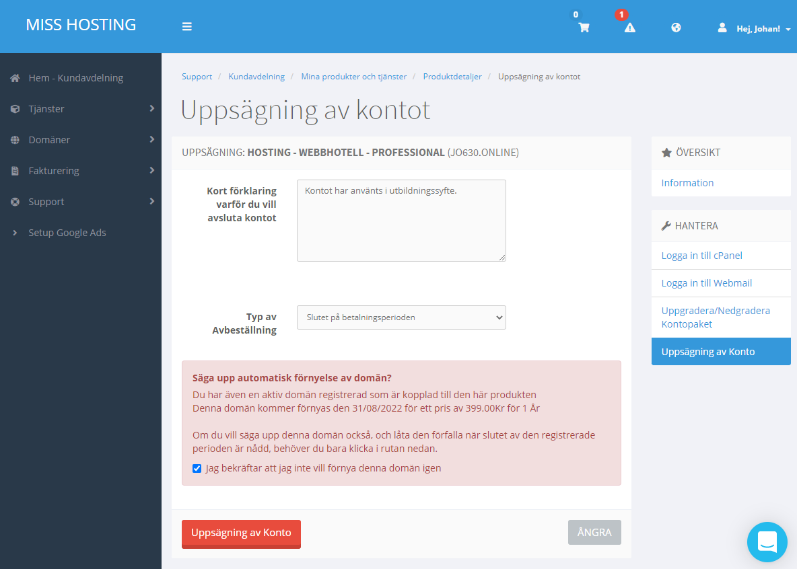Click the Domäner globe icon
Viewport: 797px width, 569px height.
(15, 140)
